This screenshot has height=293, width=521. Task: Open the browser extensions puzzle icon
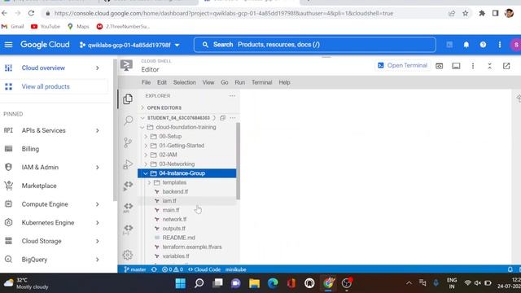click(x=482, y=13)
